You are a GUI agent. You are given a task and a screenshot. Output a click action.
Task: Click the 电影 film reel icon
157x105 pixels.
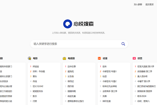coord(30,58)
